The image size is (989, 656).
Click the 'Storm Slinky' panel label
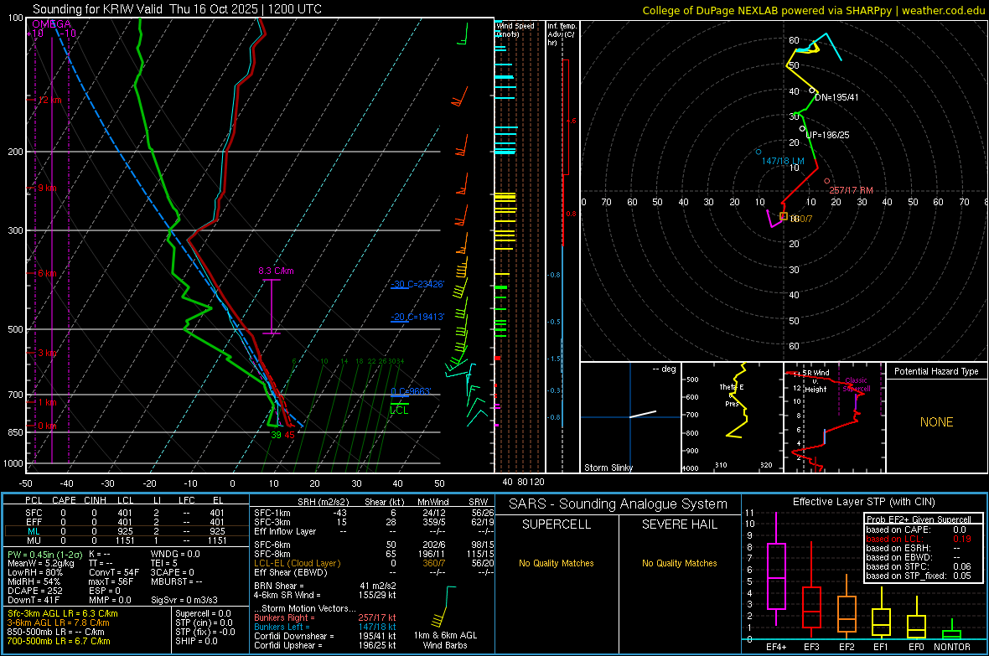click(608, 467)
